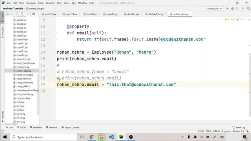Close the oops13.py tab
251x141 pixels.
click(x=79, y=14)
